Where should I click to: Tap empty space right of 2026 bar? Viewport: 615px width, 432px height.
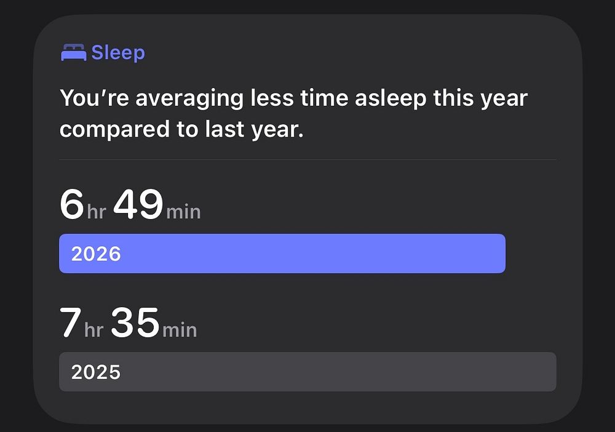(x=531, y=254)
